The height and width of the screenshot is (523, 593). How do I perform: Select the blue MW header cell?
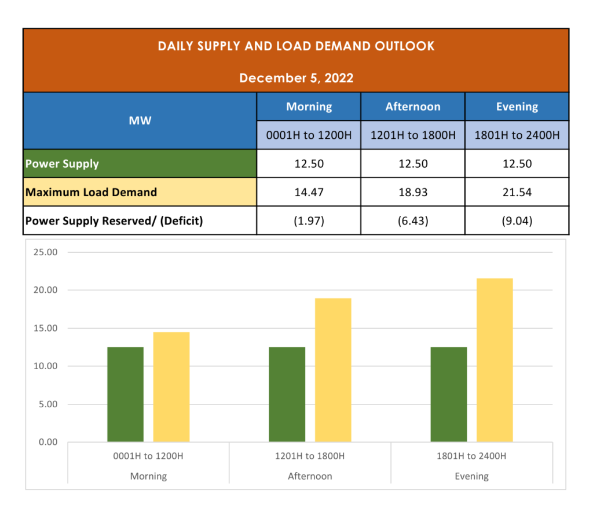tap(140, 121)
